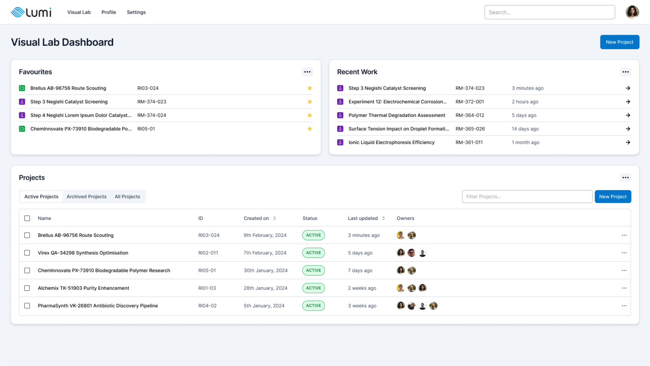
Task: Tick the PharmaSynth VK-26801 row checkbox
Action: (27, 305)
